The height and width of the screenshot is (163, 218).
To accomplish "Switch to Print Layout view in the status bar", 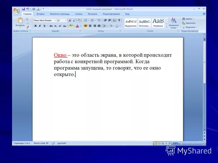I will click(156, 143).
